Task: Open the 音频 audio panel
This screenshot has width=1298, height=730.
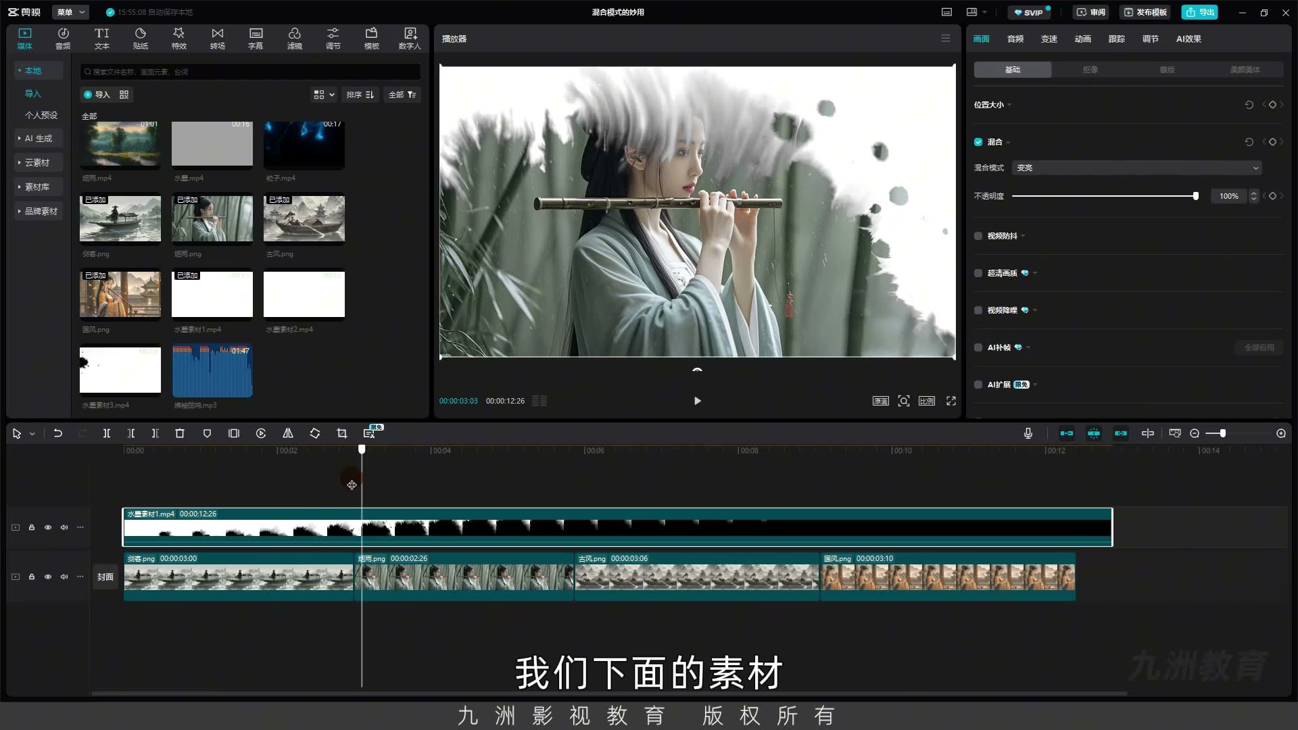Action: click(63, 39)
